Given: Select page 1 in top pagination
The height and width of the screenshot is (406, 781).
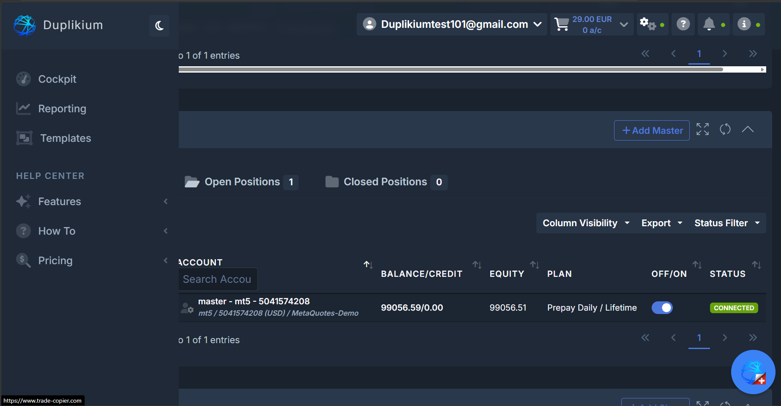Looking at the screenshot, I should [x=699, y=54].
